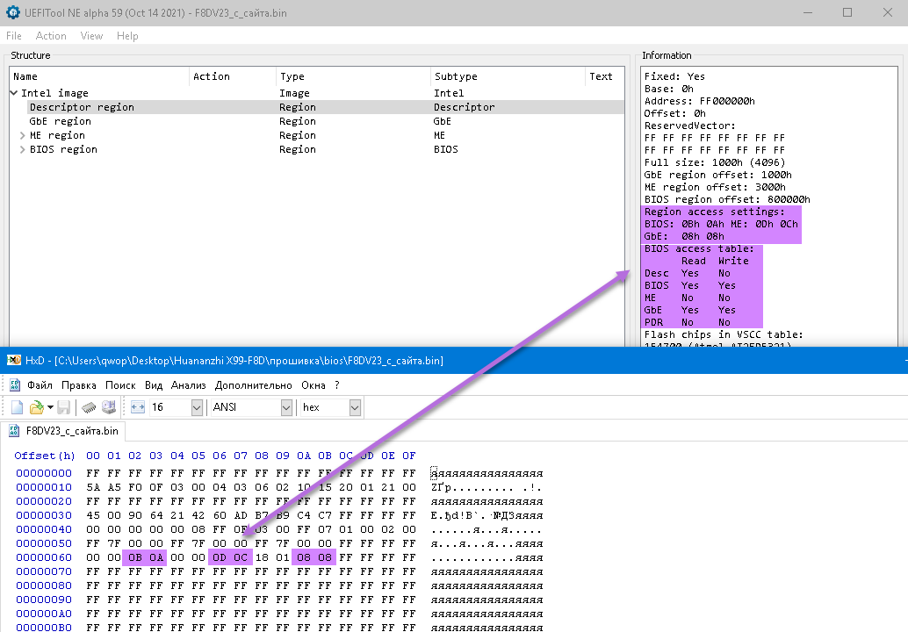908x632 pixels.
Task: Click highlighted byte 0D in row 00000060
Action: 220,557
